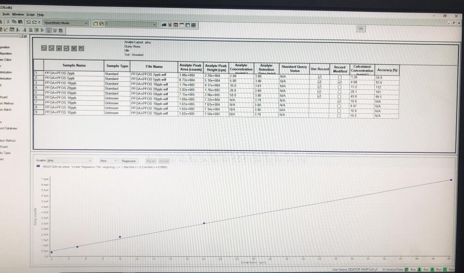The height and width of the screenshot is (273, 464).
Task: Uncheck Use Record for the 2ppb standard row
Action: (319, 77)
